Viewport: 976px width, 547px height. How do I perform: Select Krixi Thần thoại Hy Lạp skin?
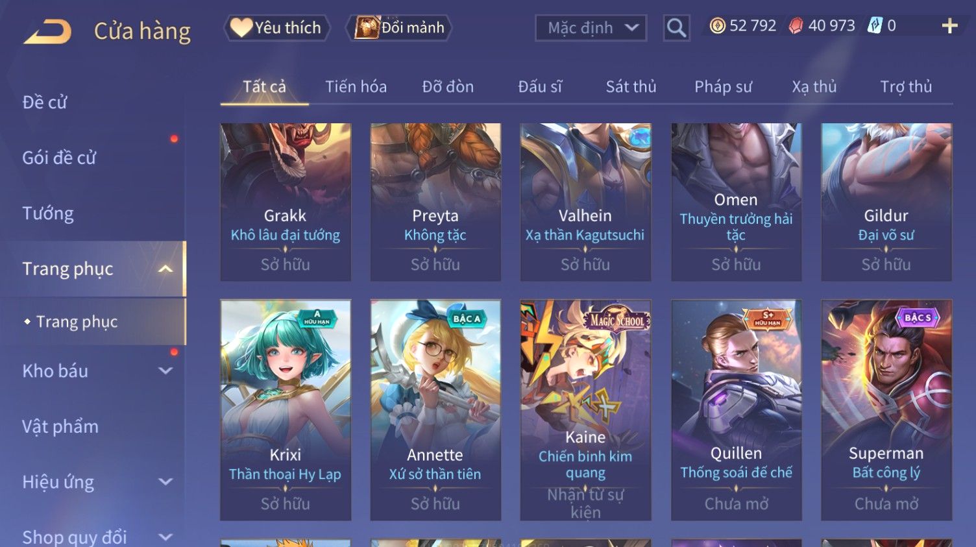[286, 410]
